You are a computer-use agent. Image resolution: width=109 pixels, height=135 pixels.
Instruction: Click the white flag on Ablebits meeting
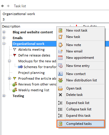(15, 50)
